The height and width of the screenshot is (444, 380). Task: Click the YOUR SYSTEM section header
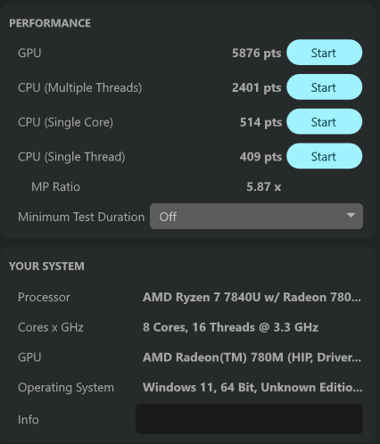click(46, 266)
